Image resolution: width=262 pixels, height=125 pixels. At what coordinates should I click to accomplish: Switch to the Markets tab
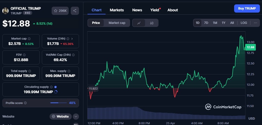point(117,10)
